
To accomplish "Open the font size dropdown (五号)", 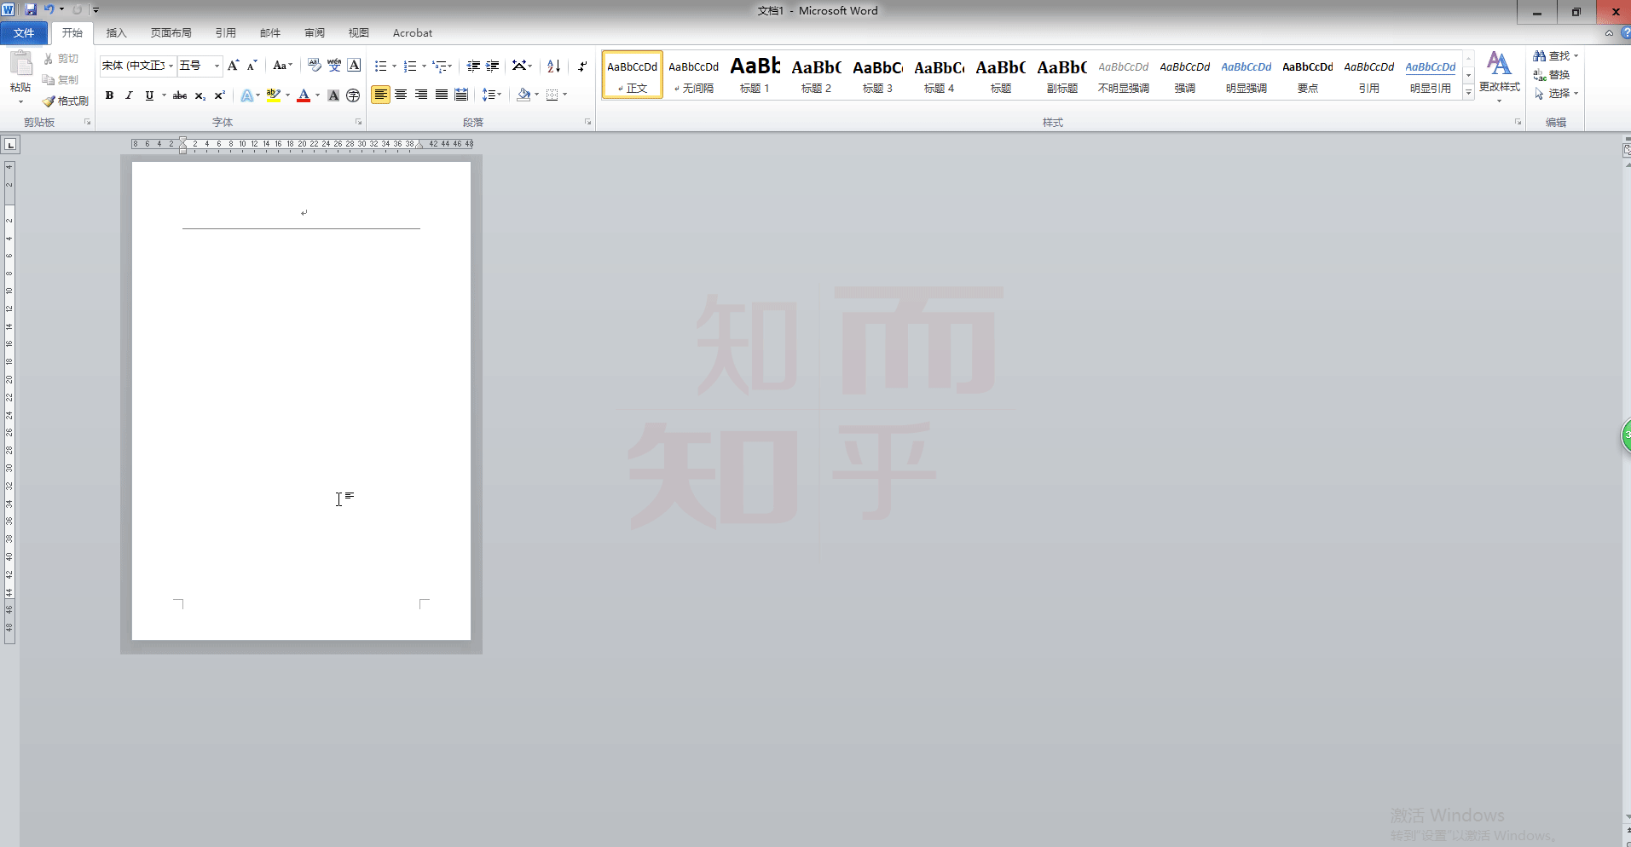I will [x=217, y=66].
